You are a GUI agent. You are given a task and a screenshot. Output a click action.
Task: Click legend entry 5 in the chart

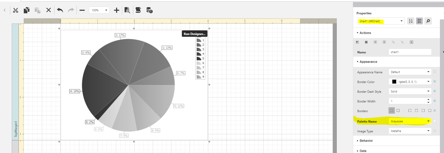(x=200, y=58)
